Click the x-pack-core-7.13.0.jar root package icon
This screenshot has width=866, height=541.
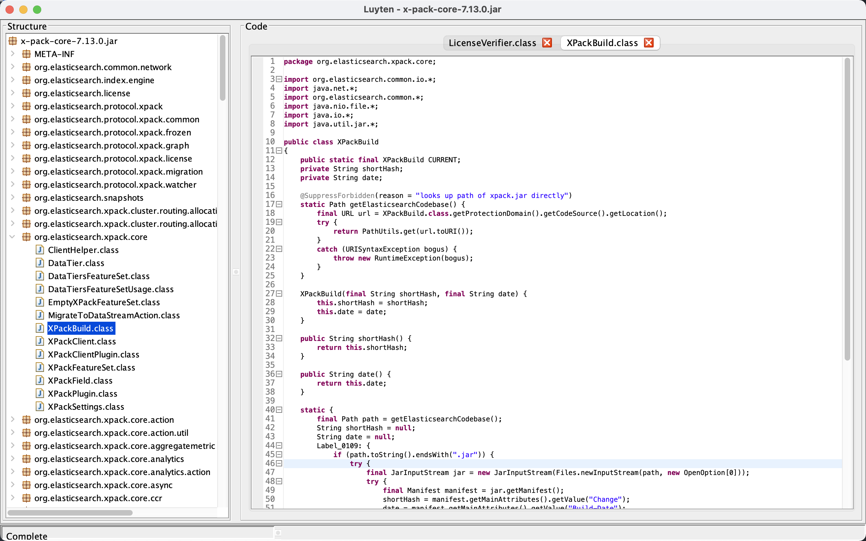coord(12,41)
